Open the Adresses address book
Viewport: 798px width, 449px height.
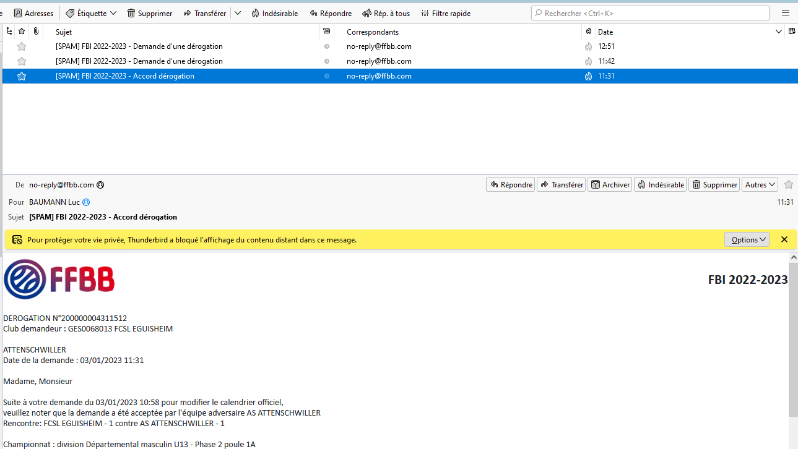(x=33, y=13)
